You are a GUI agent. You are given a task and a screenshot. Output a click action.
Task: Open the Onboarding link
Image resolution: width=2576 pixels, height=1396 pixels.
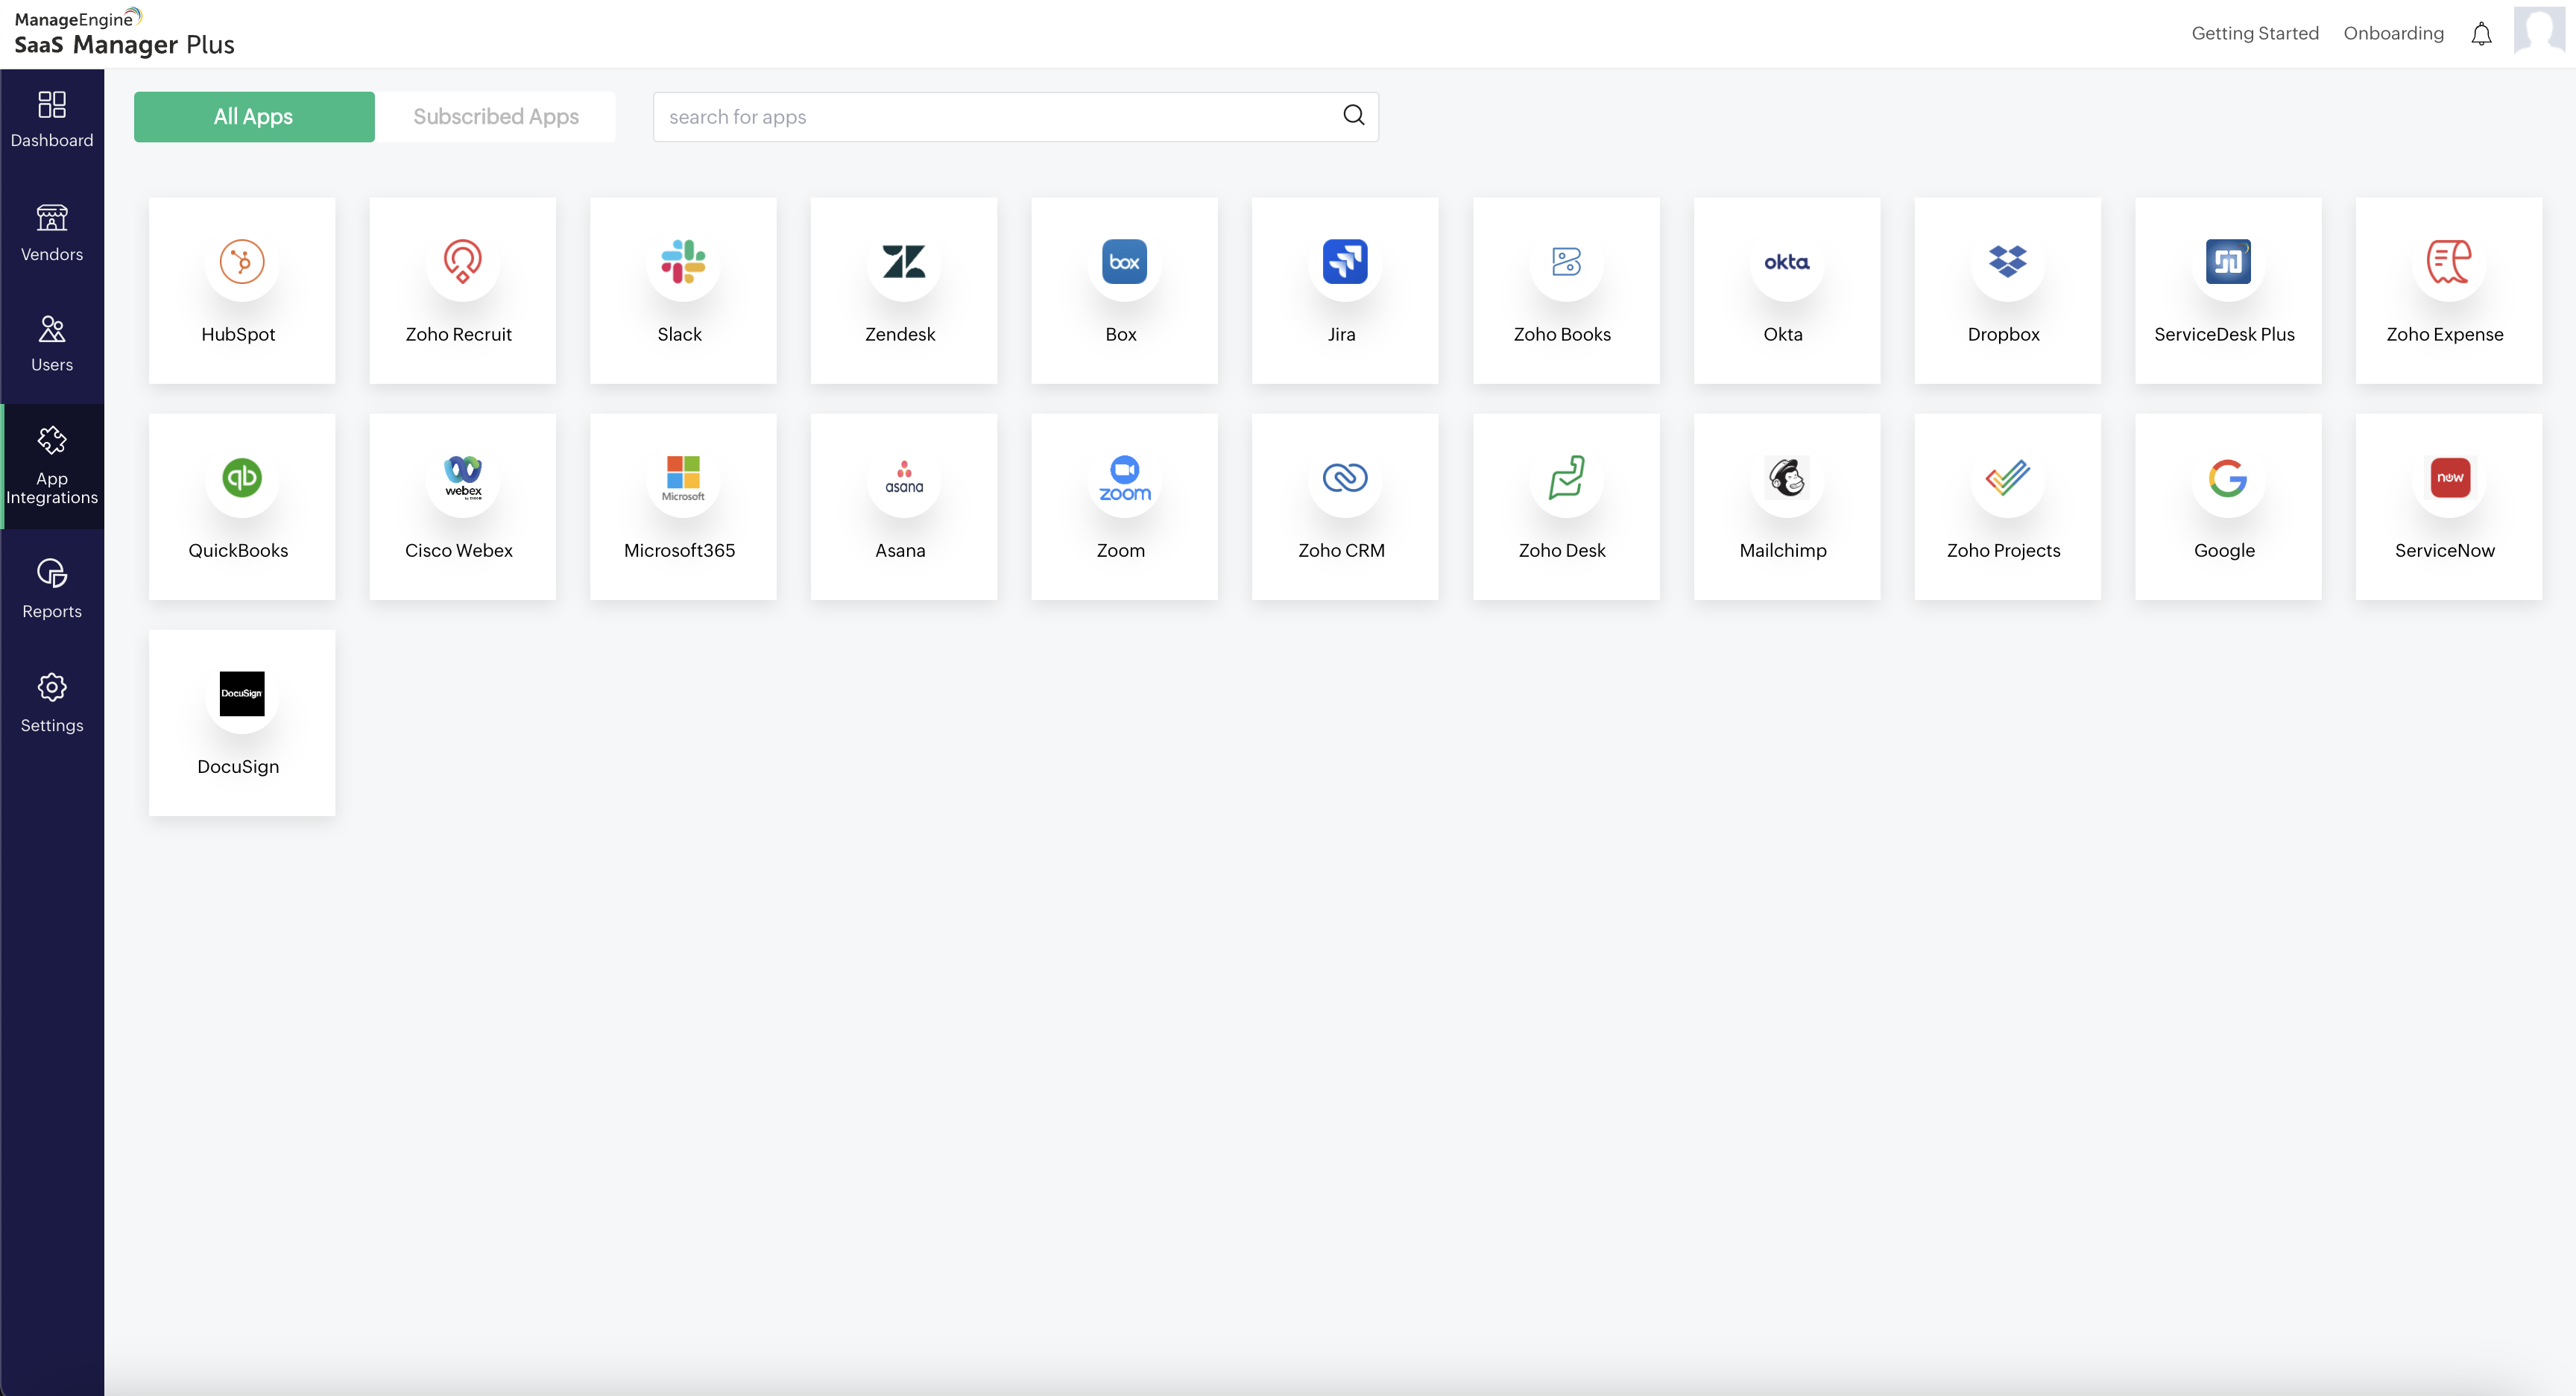click(x=2393, y=33)
